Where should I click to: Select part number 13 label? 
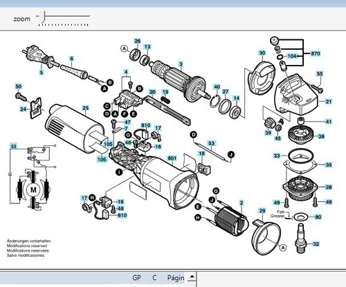(147, 47)
